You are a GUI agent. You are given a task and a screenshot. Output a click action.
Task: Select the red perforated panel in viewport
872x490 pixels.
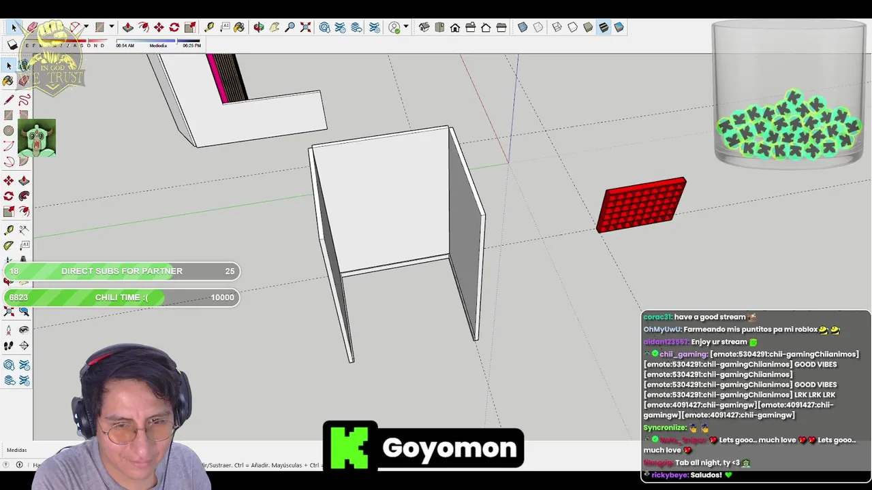(x=642, y=204)
